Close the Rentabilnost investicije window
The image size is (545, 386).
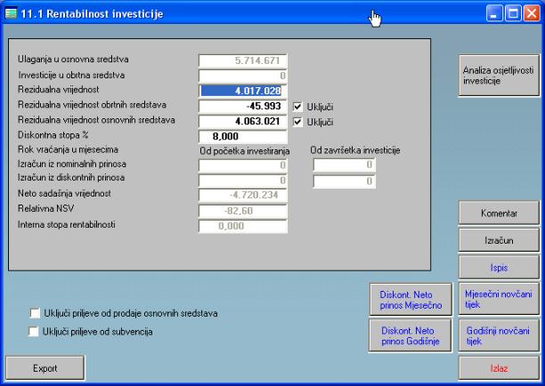click(x=532, y=13)
